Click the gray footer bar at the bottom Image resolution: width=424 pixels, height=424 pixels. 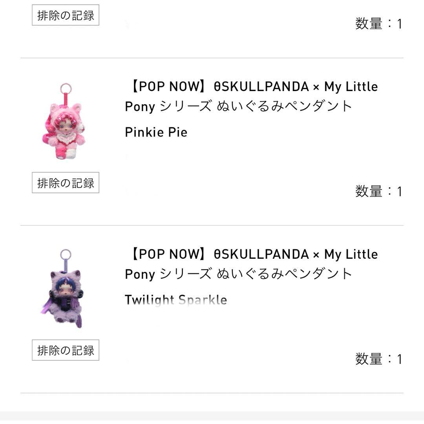point(212,417)
